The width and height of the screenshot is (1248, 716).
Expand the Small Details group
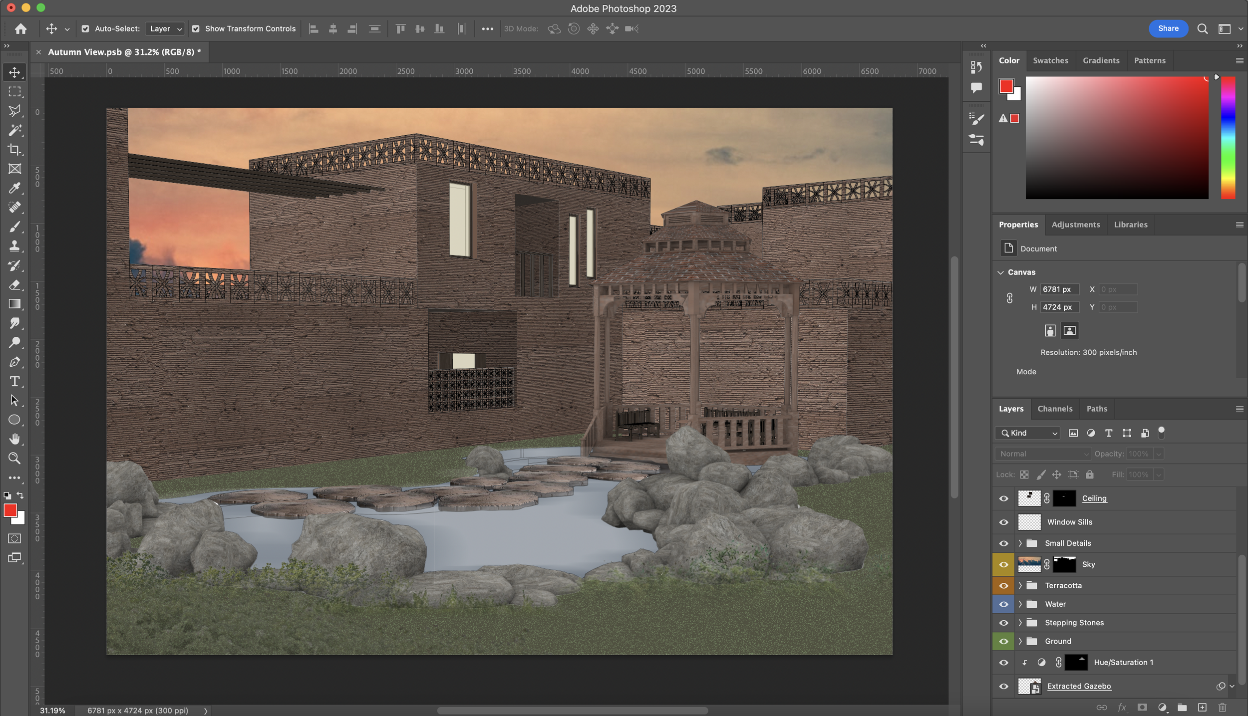1020,543
